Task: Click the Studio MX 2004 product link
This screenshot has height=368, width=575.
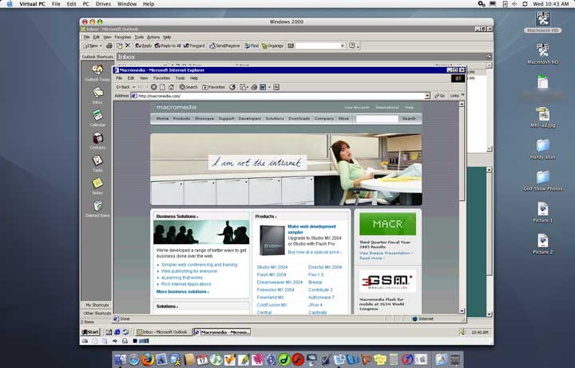Action: (x=272, y=267)
